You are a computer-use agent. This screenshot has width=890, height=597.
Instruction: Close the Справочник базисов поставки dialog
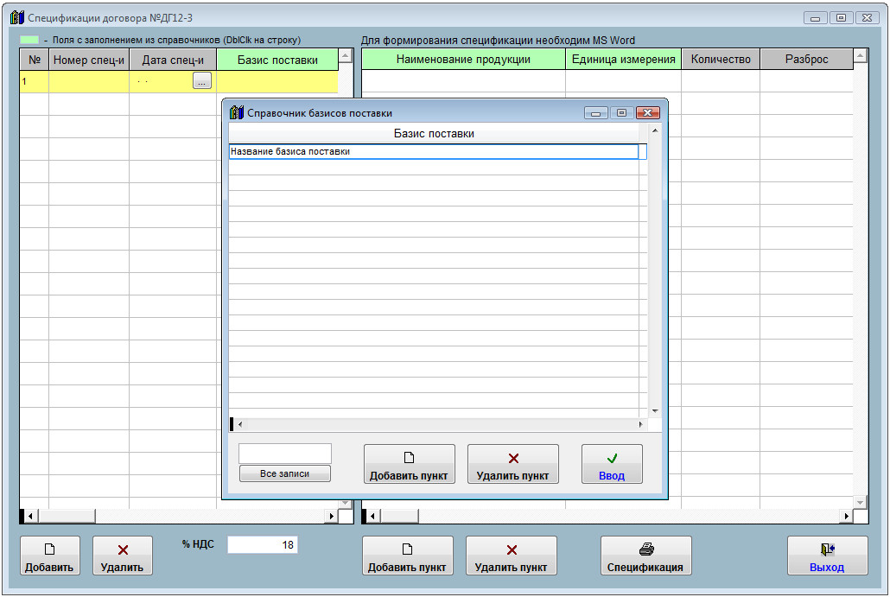[x=648, y=113]
